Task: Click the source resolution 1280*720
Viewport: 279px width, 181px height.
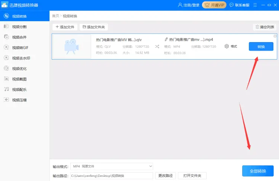Action: 142,47
